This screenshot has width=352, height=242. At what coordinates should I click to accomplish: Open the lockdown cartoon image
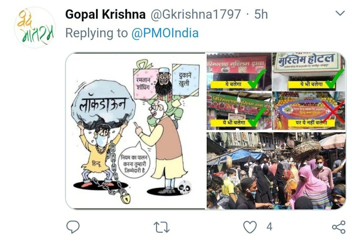(135, 131)
